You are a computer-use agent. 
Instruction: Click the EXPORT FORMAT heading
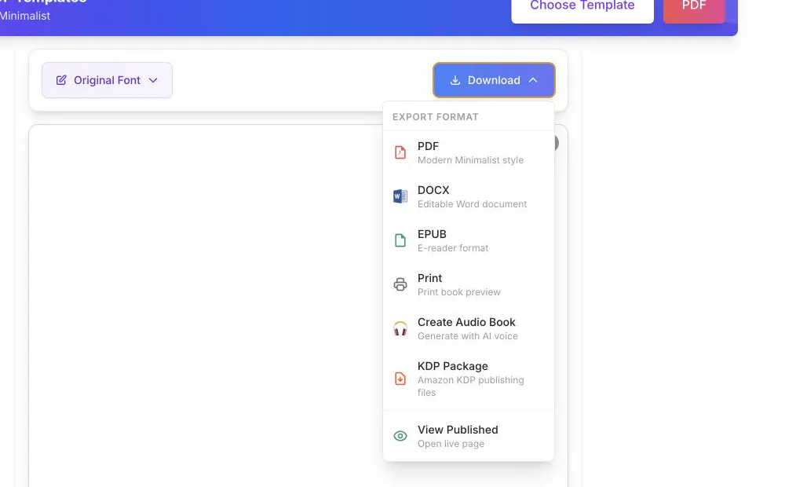tap(436, 117)
